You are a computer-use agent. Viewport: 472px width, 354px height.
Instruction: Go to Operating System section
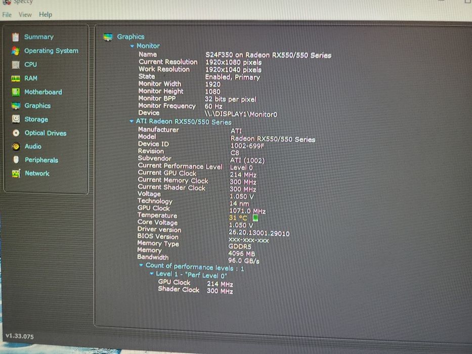52,51
